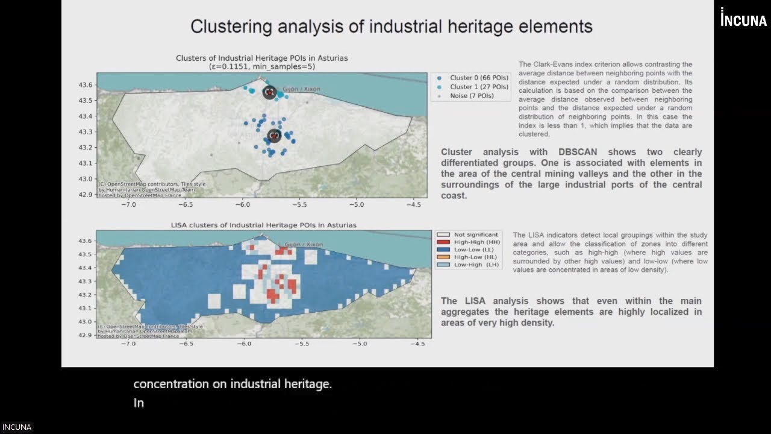Click the "43.6" y-axis tick on the upper map
The image size is (771, 434).
tap(86, 84)
